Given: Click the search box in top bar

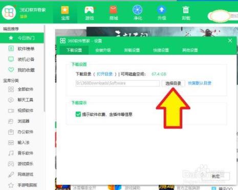Looking at the screenshot, I should tap(223, 16).
